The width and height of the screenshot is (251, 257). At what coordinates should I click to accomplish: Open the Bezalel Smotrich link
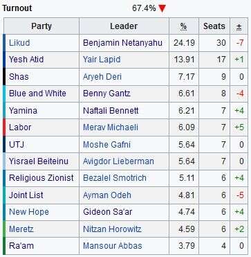coord(115,178)
